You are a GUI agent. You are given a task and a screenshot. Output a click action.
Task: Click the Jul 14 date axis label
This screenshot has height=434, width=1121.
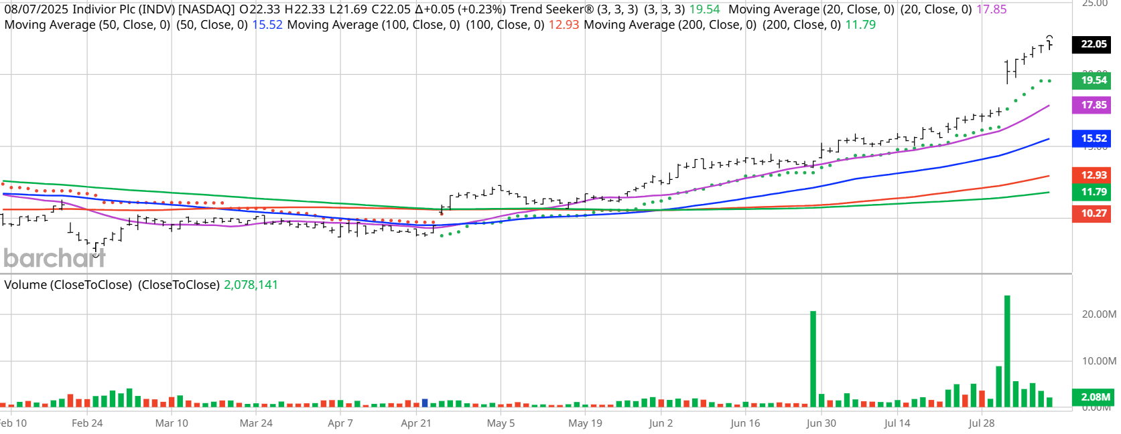coord(897,423)
